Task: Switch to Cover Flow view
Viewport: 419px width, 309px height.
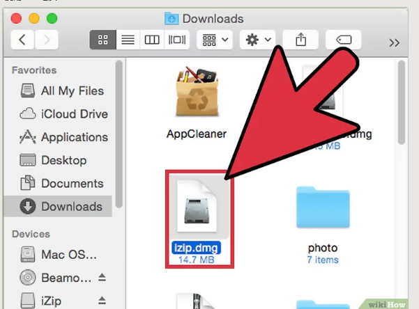Action: click(x=177, y=40)
